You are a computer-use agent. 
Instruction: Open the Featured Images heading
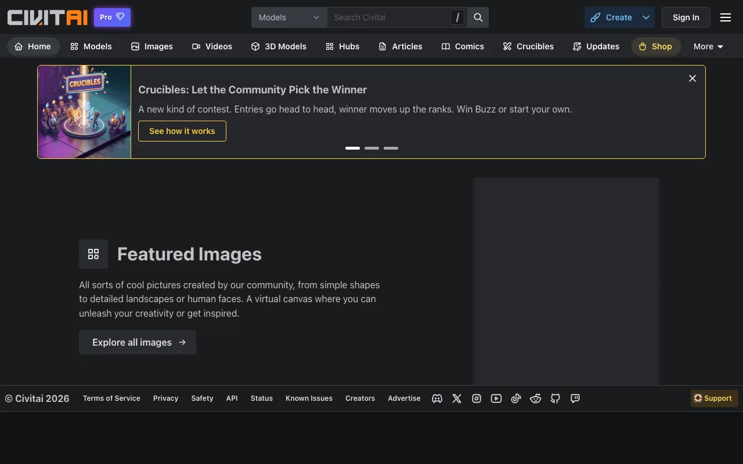click(189, 254)
